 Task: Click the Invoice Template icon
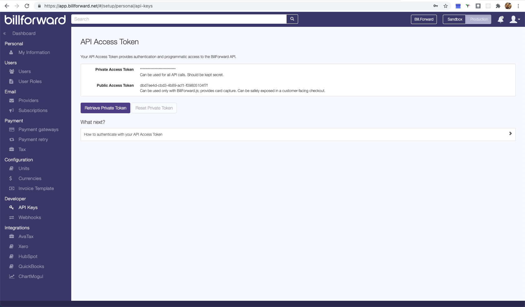point(12,188)
